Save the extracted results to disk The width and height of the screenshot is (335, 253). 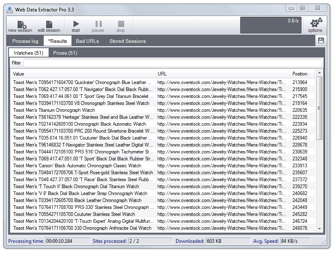click(321, 40)
